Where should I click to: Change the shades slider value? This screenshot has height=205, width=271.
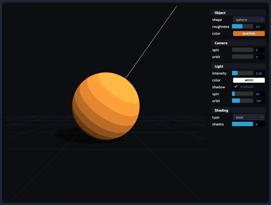pyautogui.click(x=242, y=124)
